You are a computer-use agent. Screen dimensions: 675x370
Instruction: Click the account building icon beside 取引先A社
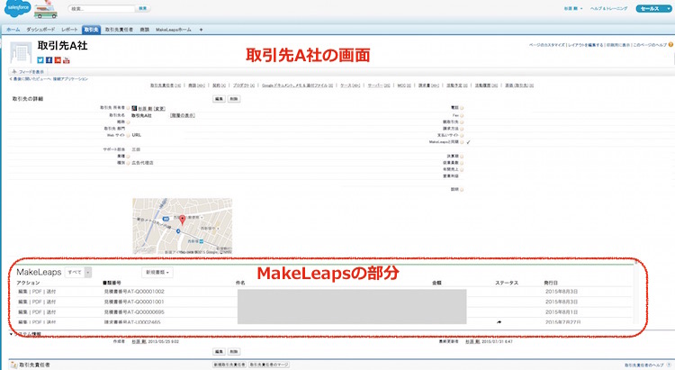point(21,52)
